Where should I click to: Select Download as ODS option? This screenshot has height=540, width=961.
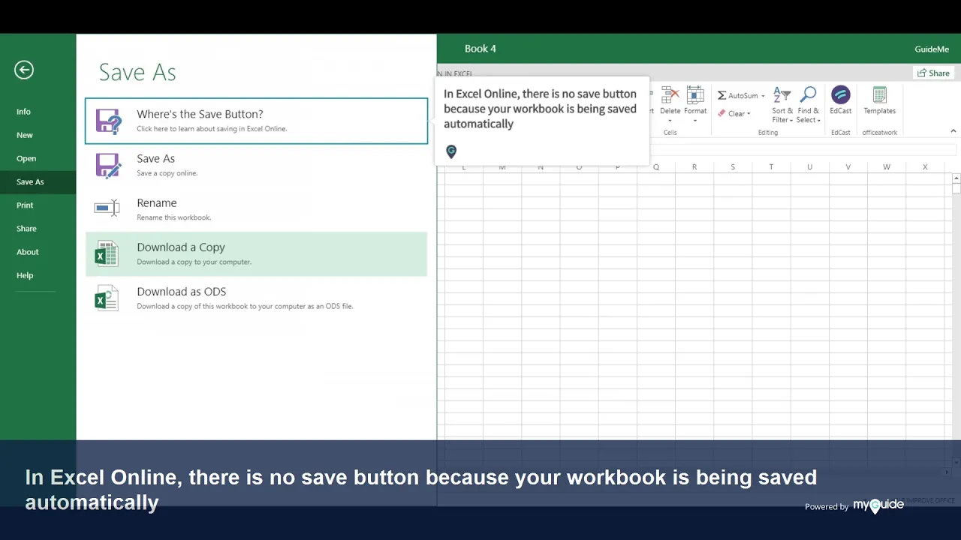(256, 298)
